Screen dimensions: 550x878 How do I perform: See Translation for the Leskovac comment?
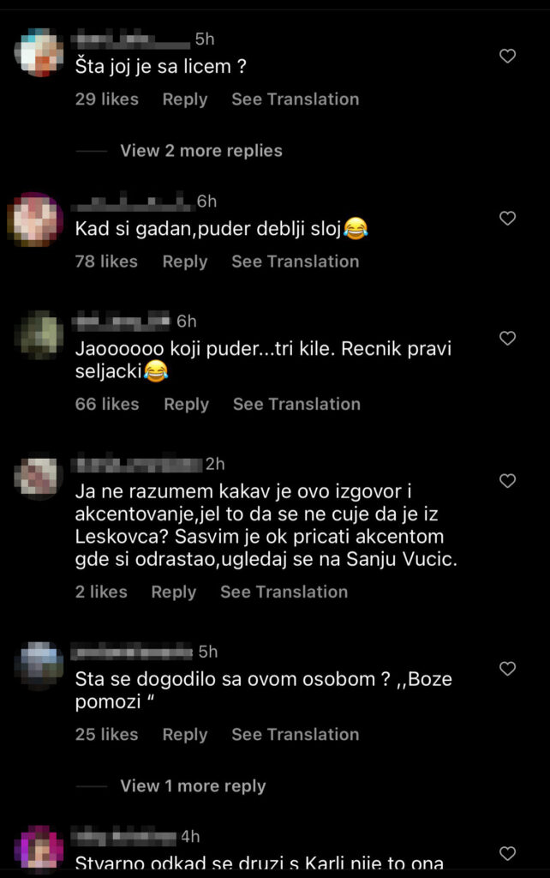click(284, 592)
